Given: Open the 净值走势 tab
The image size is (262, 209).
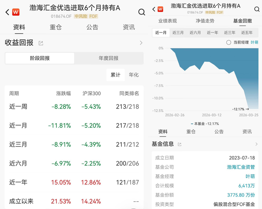Looking at the screenshot, I should pos(205,21).
